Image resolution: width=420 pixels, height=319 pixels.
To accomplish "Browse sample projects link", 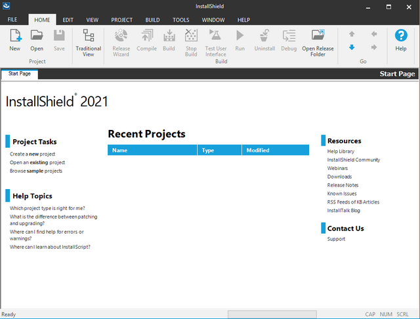I will (x=35, y=171).
